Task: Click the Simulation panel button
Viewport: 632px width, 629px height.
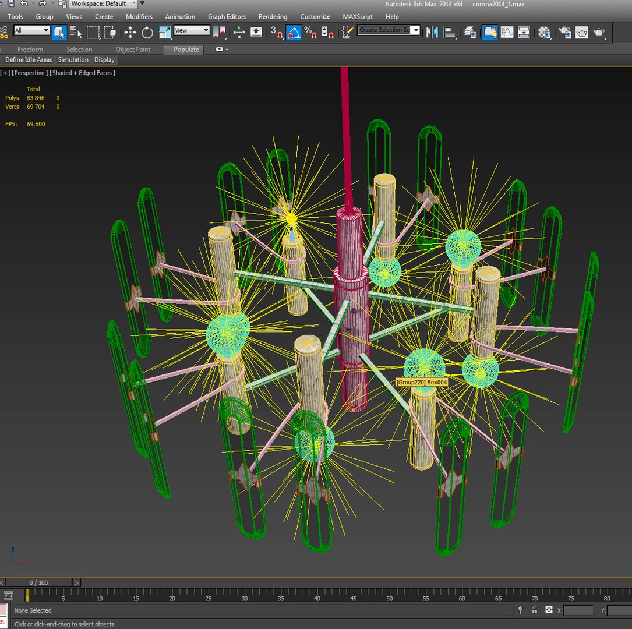Action: tap(73, 59)
